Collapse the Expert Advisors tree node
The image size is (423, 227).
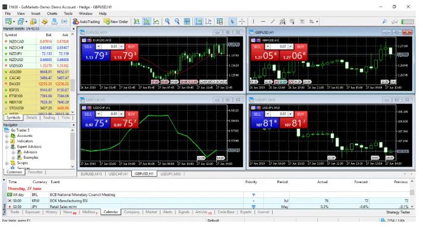7,147
